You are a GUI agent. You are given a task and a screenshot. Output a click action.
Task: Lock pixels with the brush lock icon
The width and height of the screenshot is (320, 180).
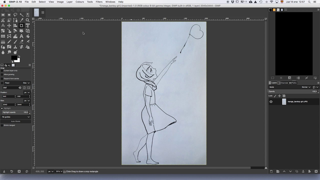275,96
